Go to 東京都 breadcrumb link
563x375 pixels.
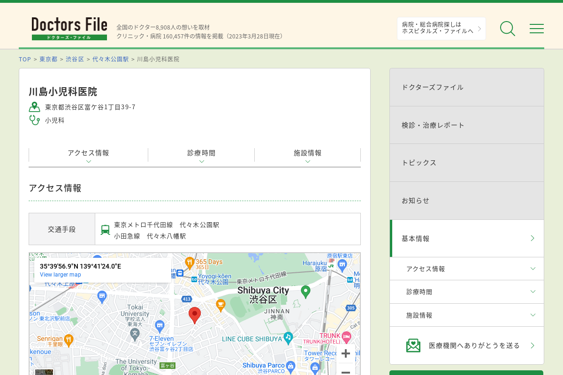point(48,59)
